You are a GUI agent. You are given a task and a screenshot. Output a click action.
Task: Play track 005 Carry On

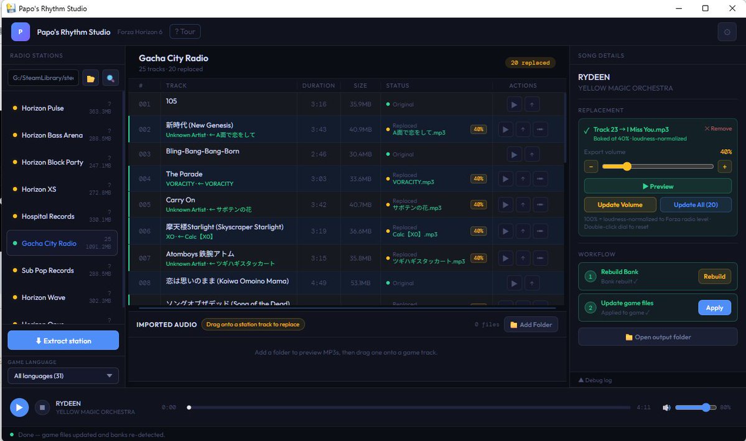tap(505, 204)
